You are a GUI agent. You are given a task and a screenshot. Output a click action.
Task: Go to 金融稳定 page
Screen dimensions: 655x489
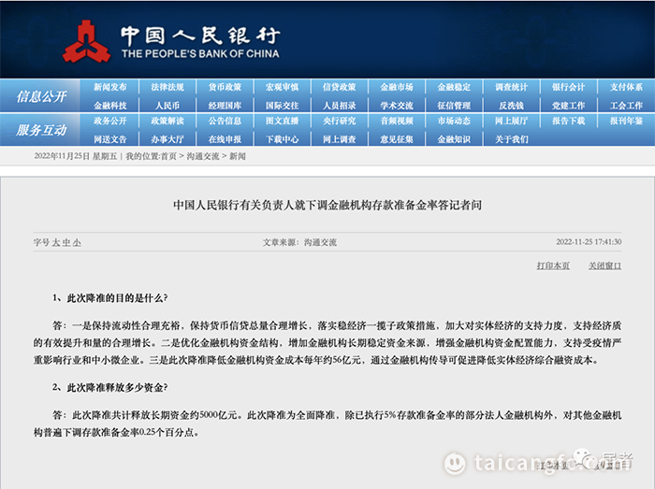[x=454, y=87]
